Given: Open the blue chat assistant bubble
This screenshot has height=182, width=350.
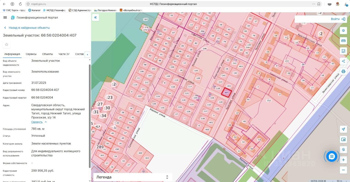Looking at the screenshot, I should pos(332,156).
